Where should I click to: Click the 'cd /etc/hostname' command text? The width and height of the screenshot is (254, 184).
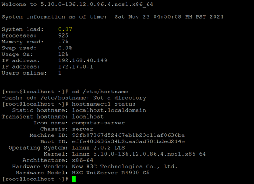pyautogui.click(x=100, y=92)
